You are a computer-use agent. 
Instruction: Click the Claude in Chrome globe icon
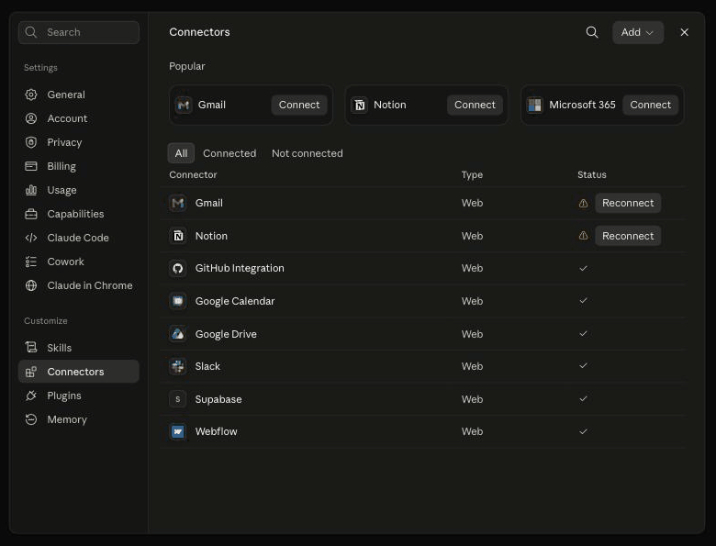click(31, 285)
